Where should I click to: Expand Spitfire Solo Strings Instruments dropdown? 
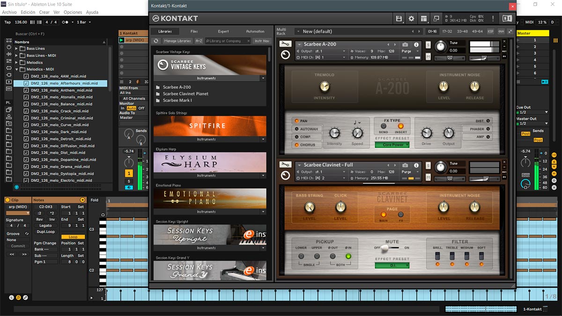263,140
